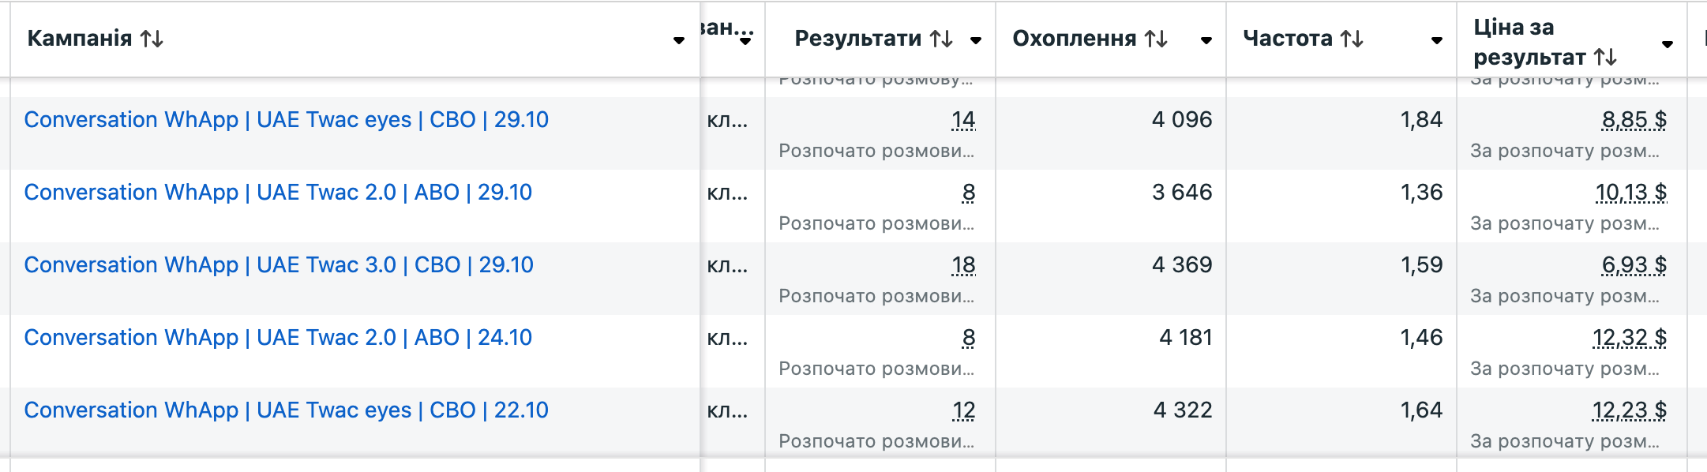The image size is (1707, 472).
Task: Open the Кампанія column options dropdown
Action: point(679,41)
